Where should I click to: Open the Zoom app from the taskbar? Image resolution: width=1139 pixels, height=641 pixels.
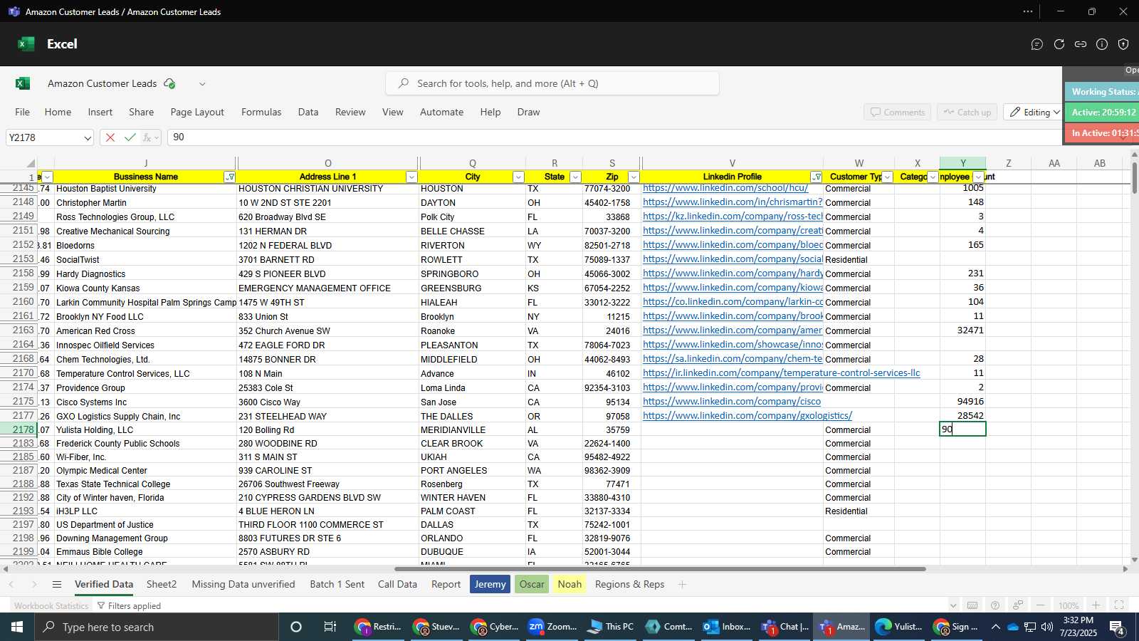point(552,627)
